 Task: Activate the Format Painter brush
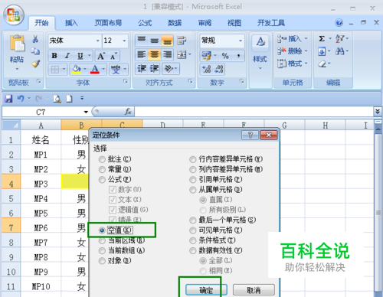pos(36,64)
